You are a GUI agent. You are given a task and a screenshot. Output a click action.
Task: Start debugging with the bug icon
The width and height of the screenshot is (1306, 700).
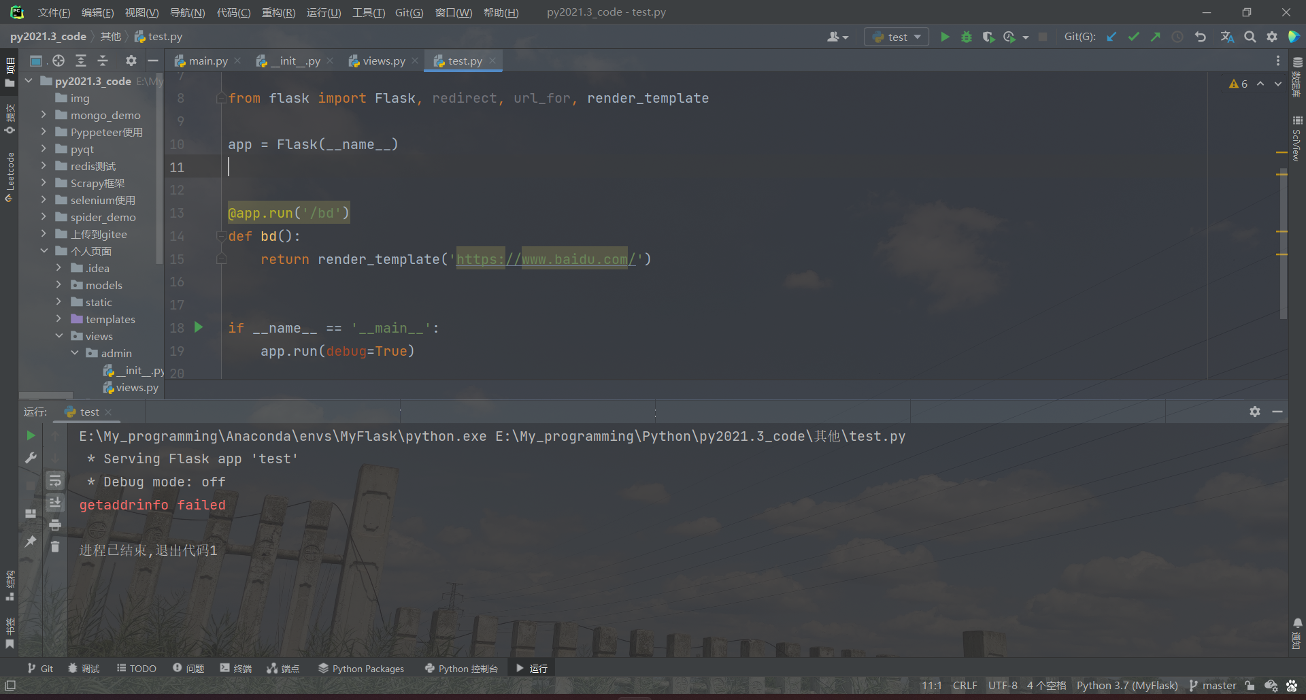tap(967, 37)
